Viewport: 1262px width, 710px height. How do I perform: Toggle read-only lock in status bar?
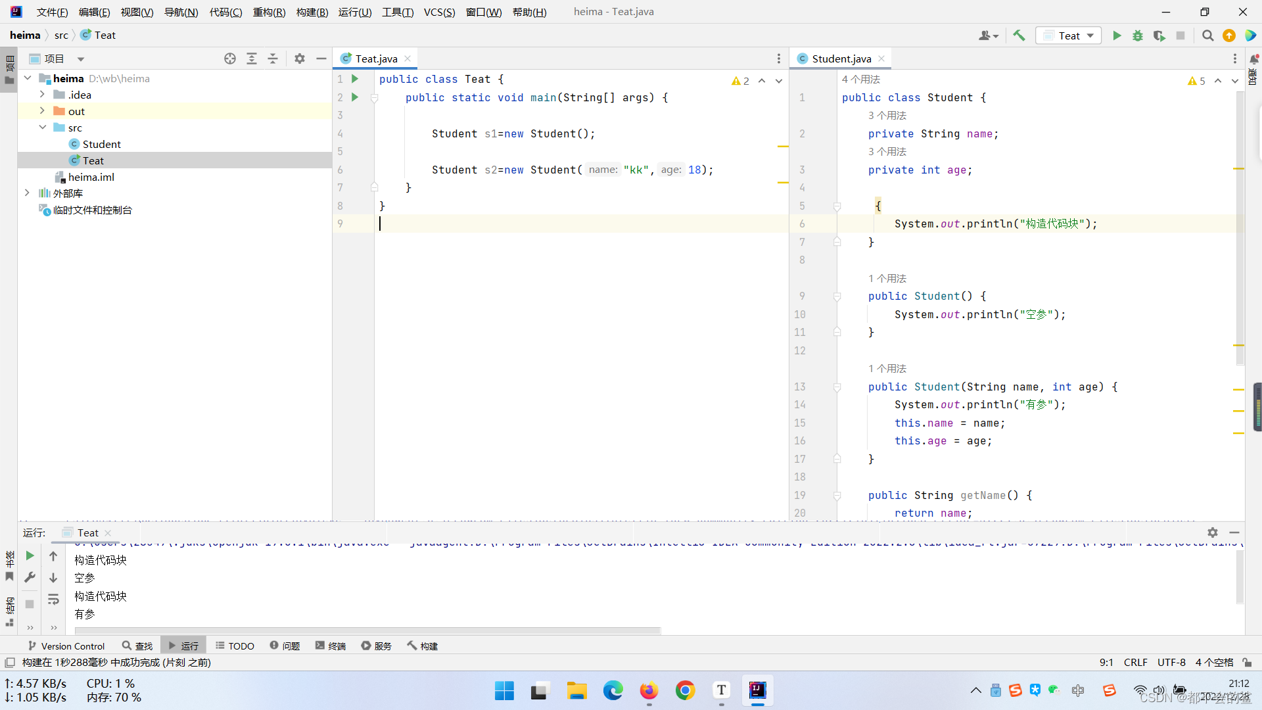(x=1247, y=663)
